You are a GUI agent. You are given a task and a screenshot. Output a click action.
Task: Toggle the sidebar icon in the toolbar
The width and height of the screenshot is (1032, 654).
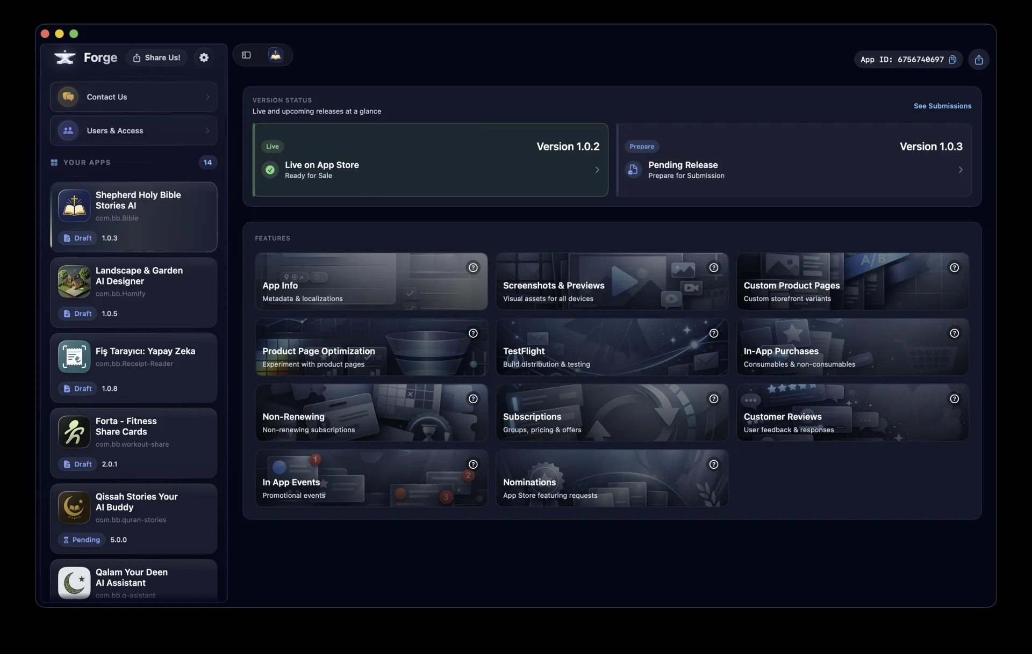pyautogui.click(x=246, y=55)
